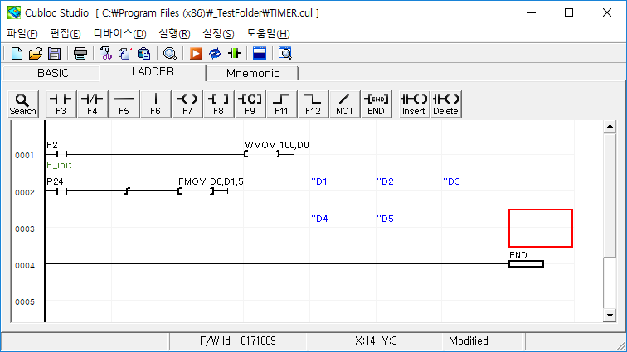Insert a normally open contact (F3)
The height and width of the screenshot is (352, 627).
pos(61,103)
